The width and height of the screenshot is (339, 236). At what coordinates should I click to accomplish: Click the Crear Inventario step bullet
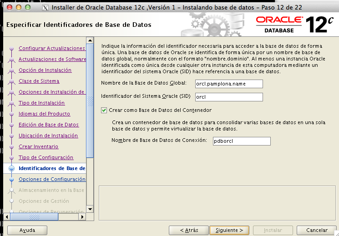12,146
